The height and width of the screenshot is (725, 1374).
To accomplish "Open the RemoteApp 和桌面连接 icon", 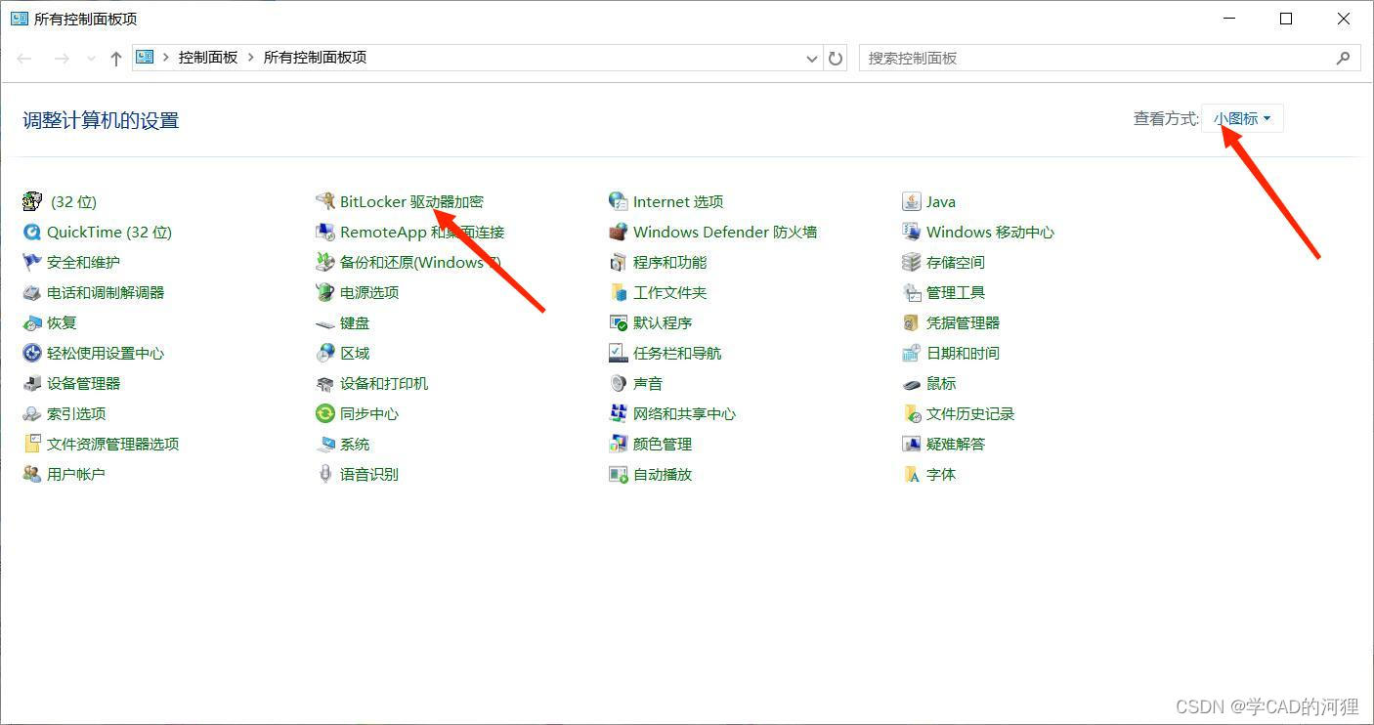I will 325,232.
